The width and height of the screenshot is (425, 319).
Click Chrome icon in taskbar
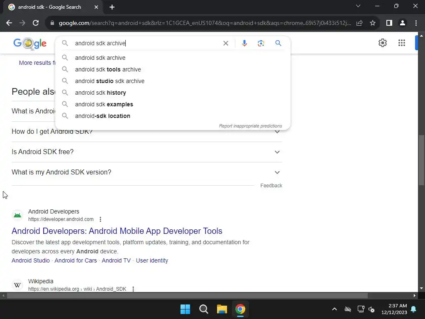(240, 309)
